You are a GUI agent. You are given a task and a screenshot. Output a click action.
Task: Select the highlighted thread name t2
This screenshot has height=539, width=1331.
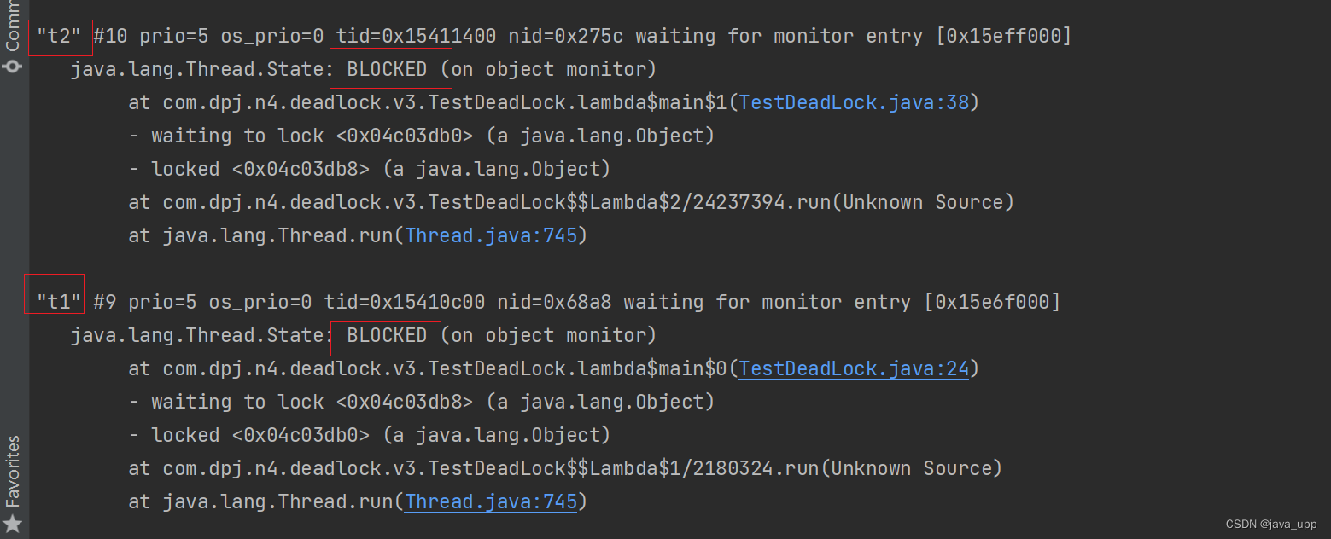(60, 36)
